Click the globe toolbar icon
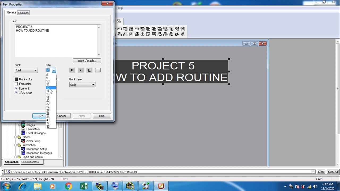The width and height of the screenshot is (340, 191). click(177, 34)
